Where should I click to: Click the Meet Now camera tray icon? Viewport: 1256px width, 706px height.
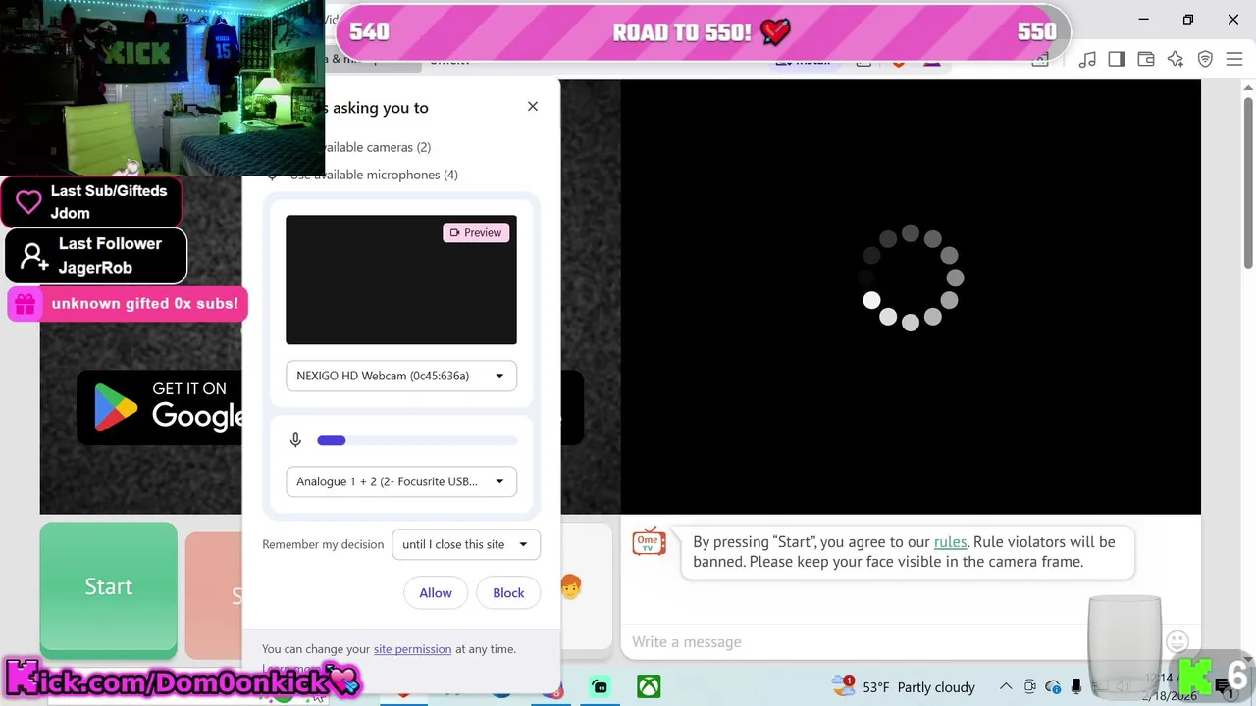[x=1029, y=686]
